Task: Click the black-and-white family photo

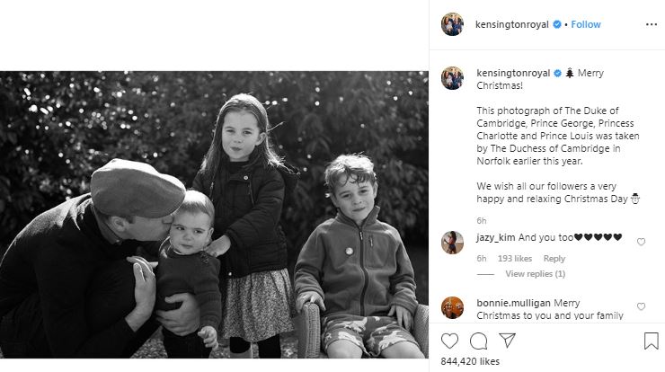Action: pyautogui.click(x=214, y=215)
